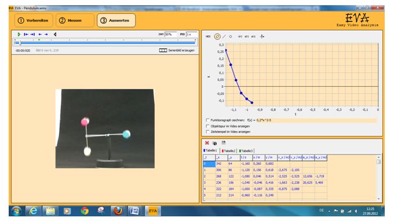This screenshot has width=394, height=221.
Task: Click the third axis-function icon in graph toolbar
Action: pyautogui.click(x=253, y=36)
